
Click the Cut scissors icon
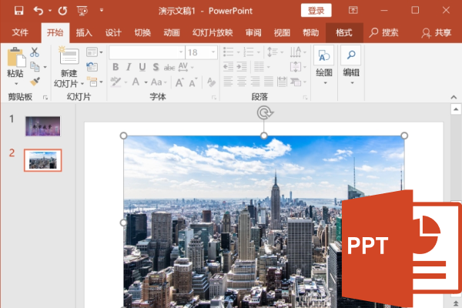tap(35, 52)
